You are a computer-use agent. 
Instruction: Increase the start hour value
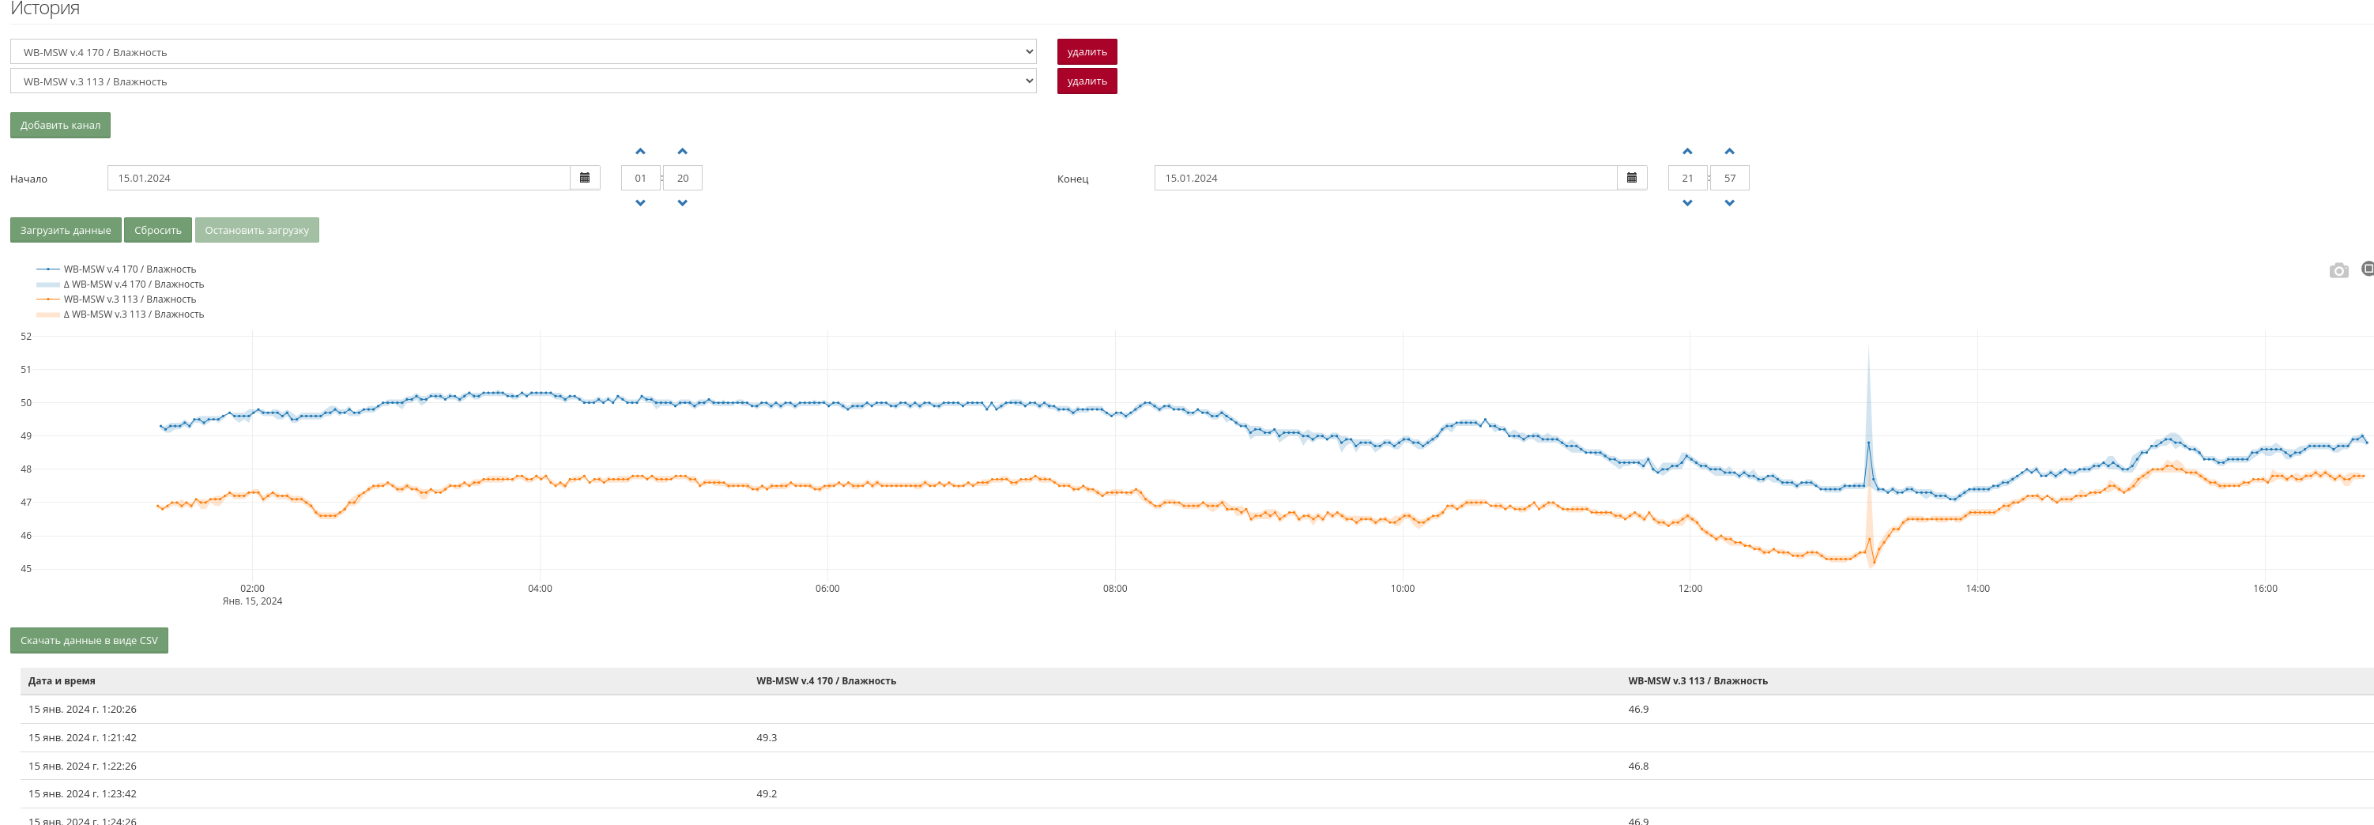640,151
